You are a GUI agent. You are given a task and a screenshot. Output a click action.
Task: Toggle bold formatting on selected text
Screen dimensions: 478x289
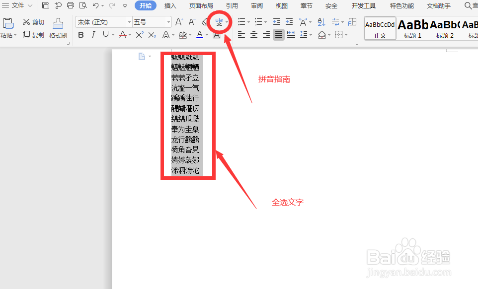81,35
